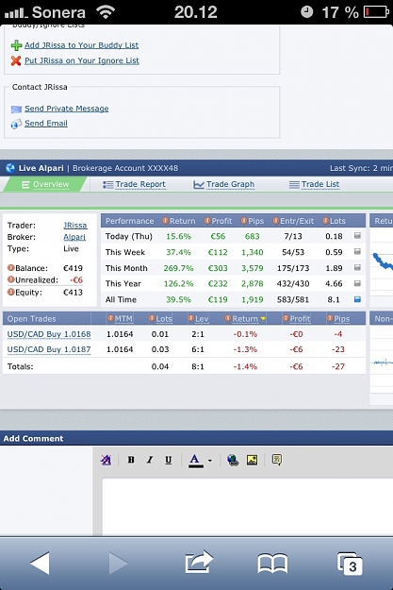Viewport: 393px width, 590px height.
Task: Open the JRissa trader link
Action: coord(75,226)
